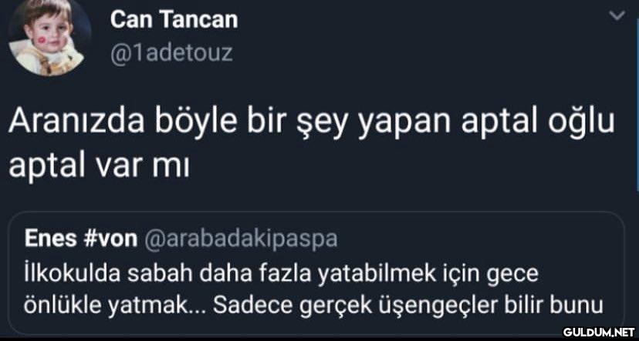
Task: Click the Enes #von author name
Action: pos(80,239)
